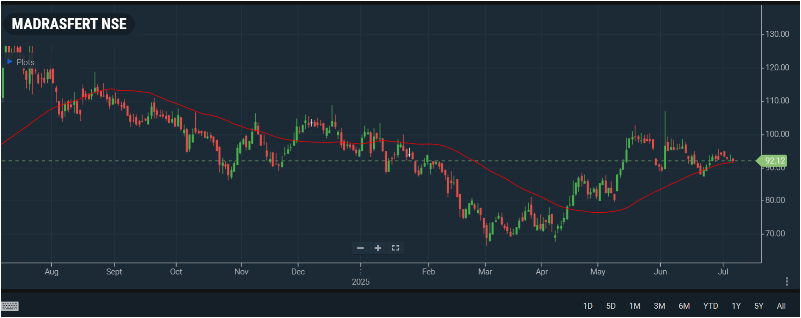The height and width of the screenshot is (318, 801).
Task: Click the Aug label on time axis
Action: click(x=52, y=271)
